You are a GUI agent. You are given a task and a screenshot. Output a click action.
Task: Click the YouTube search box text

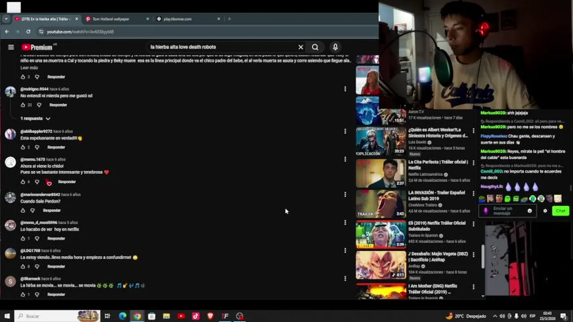click(x=183, y=47)
